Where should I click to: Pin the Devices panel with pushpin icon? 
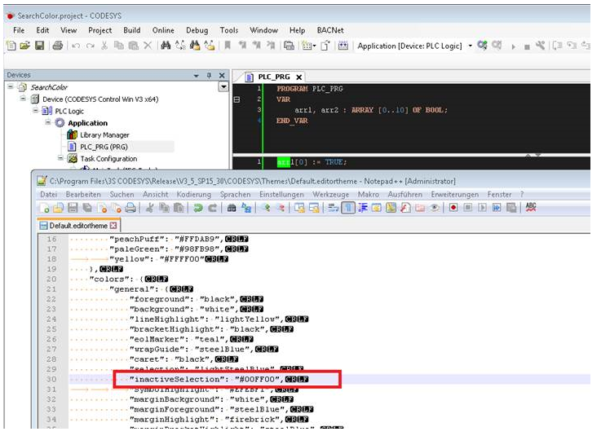point(209,75)
